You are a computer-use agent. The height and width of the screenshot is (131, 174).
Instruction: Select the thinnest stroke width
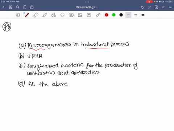pyautogui.click(x=128, y=15)
